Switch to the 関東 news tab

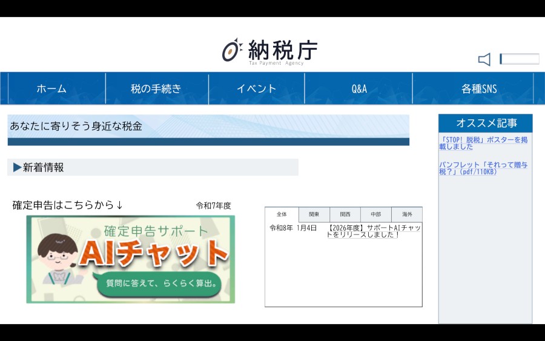point(314,214)
